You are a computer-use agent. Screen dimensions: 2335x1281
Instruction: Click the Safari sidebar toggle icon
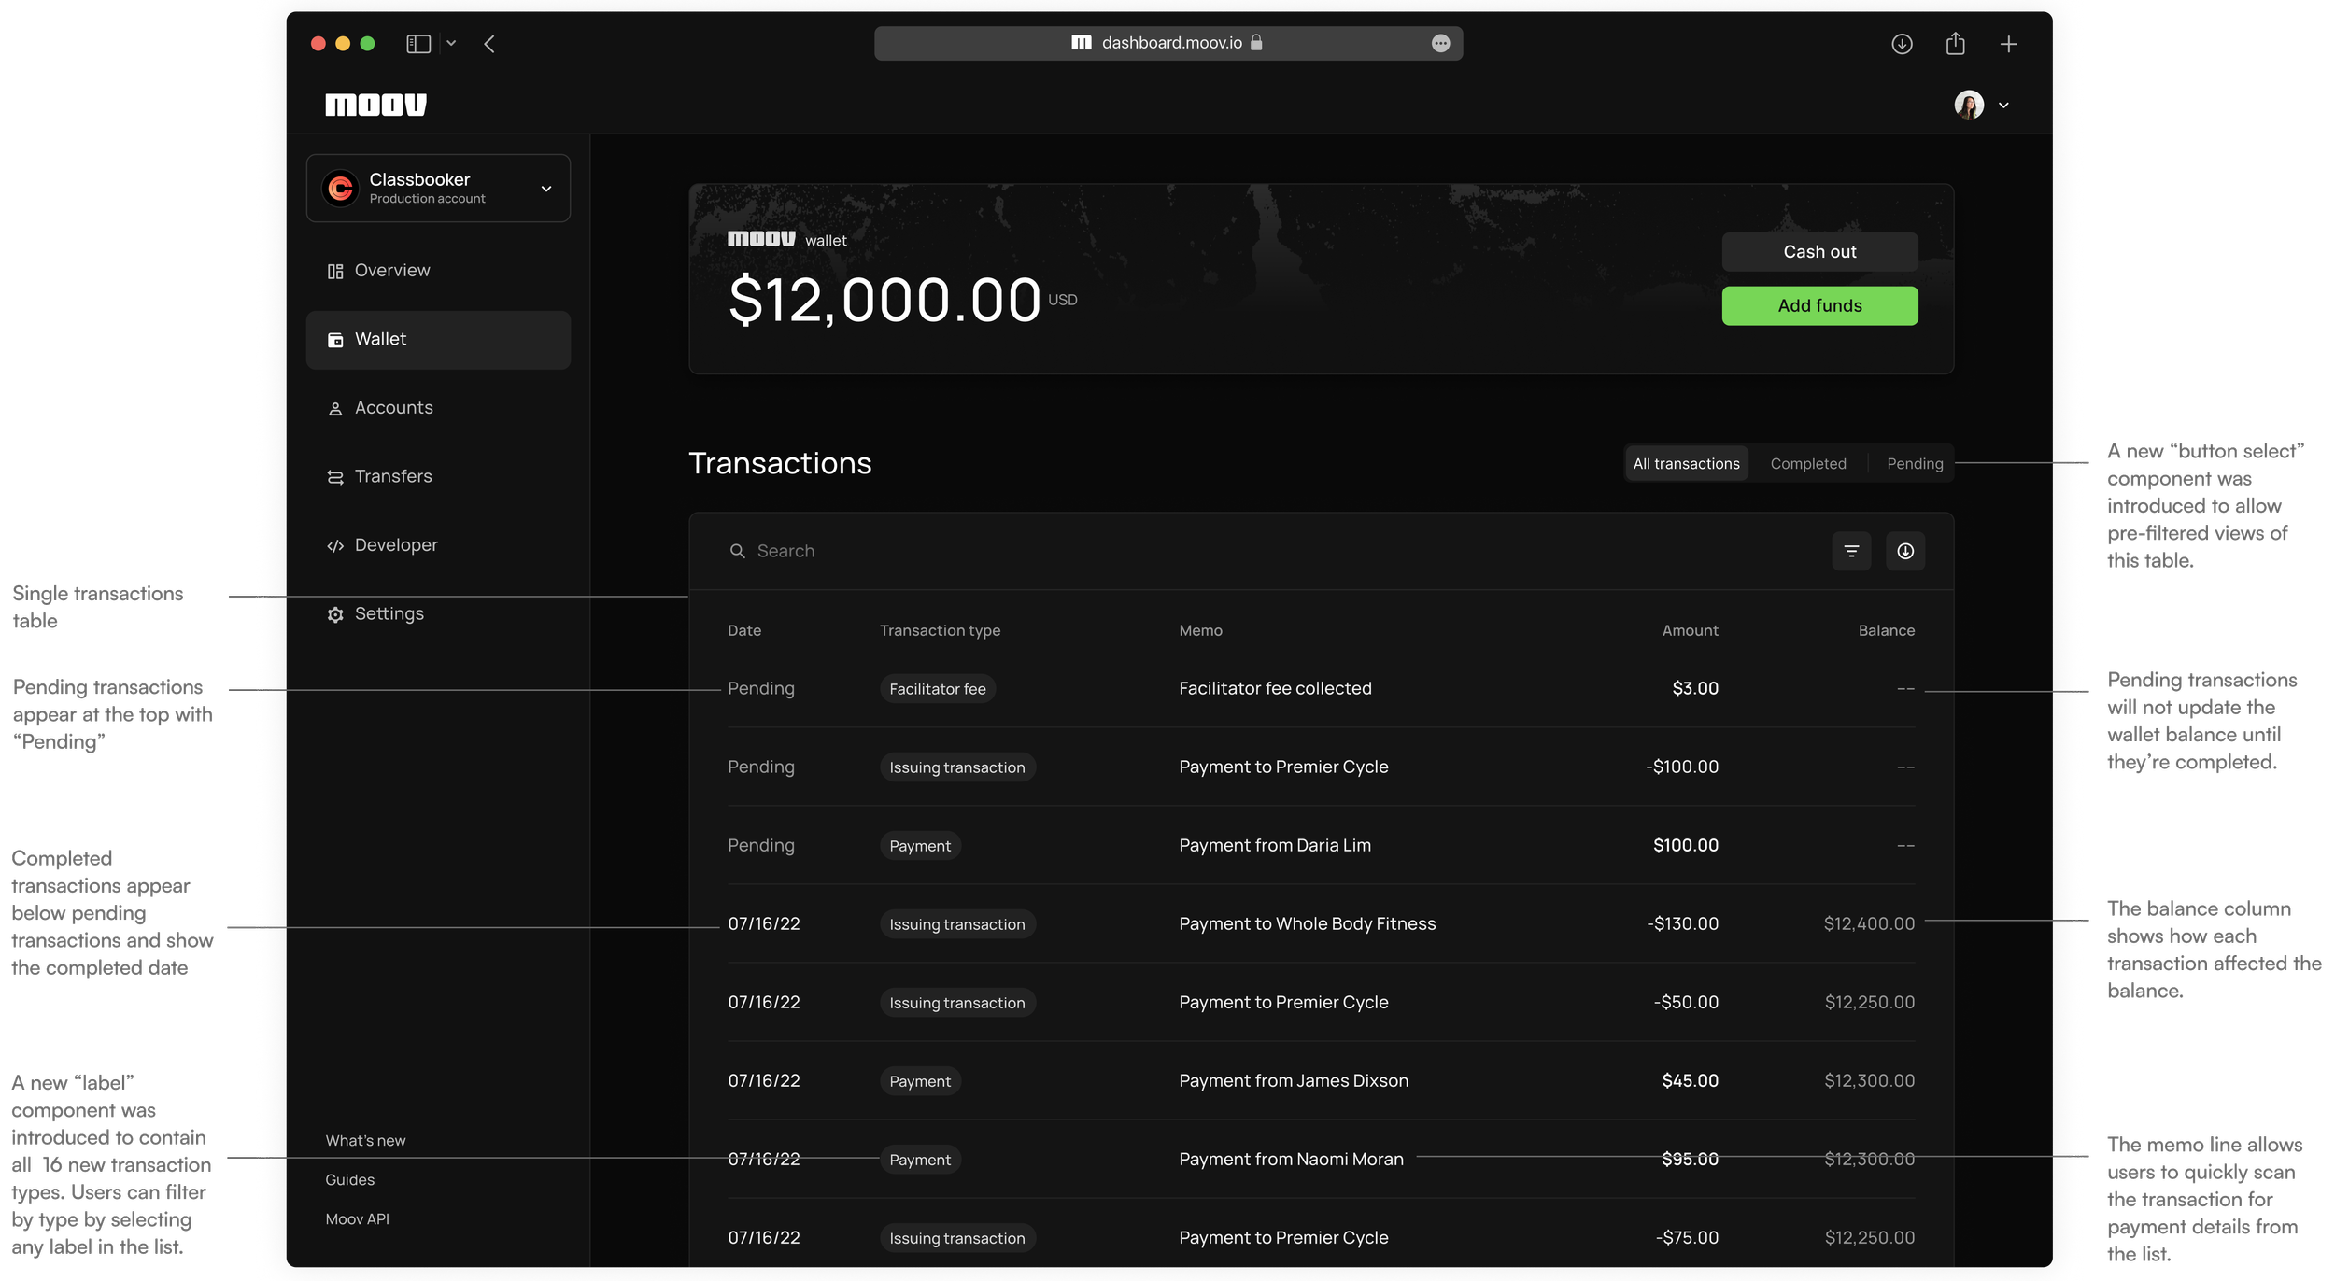[x=418, y=44]
